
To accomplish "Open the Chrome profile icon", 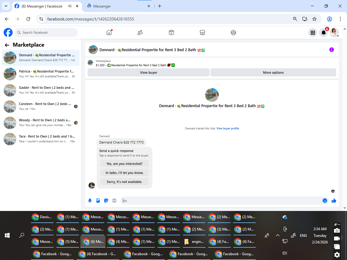I will 330,19.
